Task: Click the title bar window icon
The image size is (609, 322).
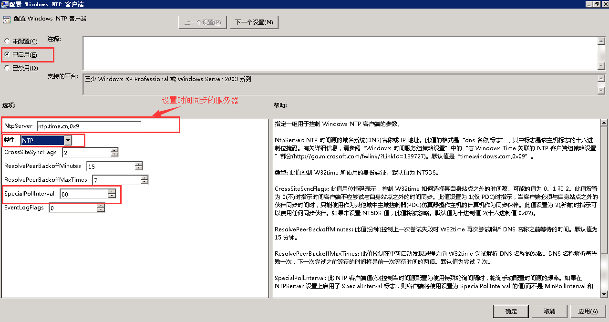Action: tap(5, 4)
